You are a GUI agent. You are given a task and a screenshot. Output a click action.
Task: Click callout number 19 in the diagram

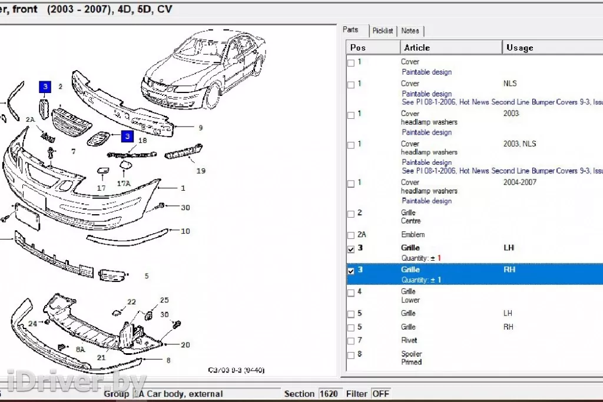[x=201, y=171]
